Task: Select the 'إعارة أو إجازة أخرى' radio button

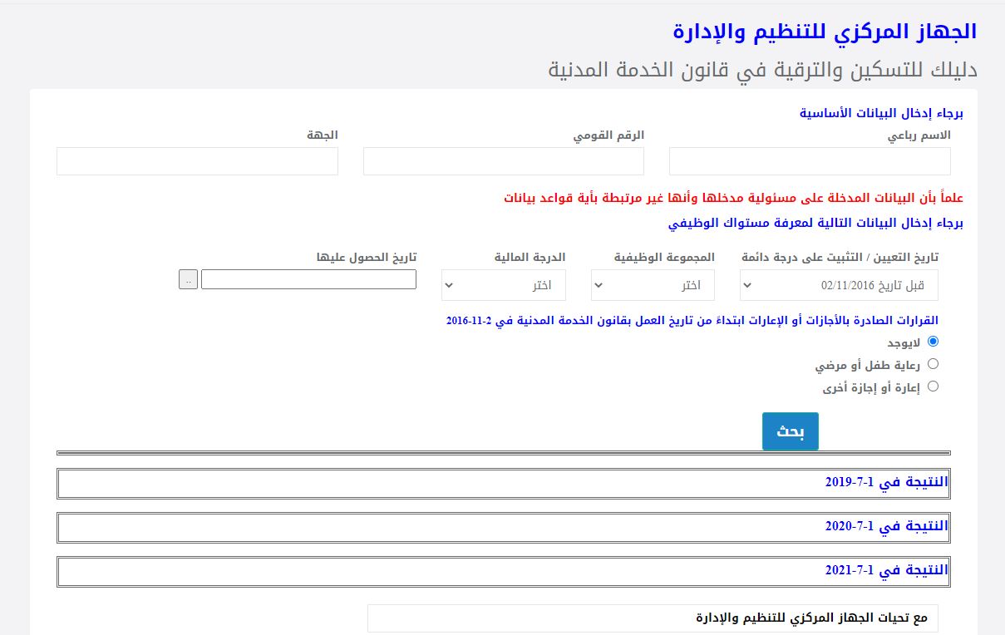Action: 933,386
